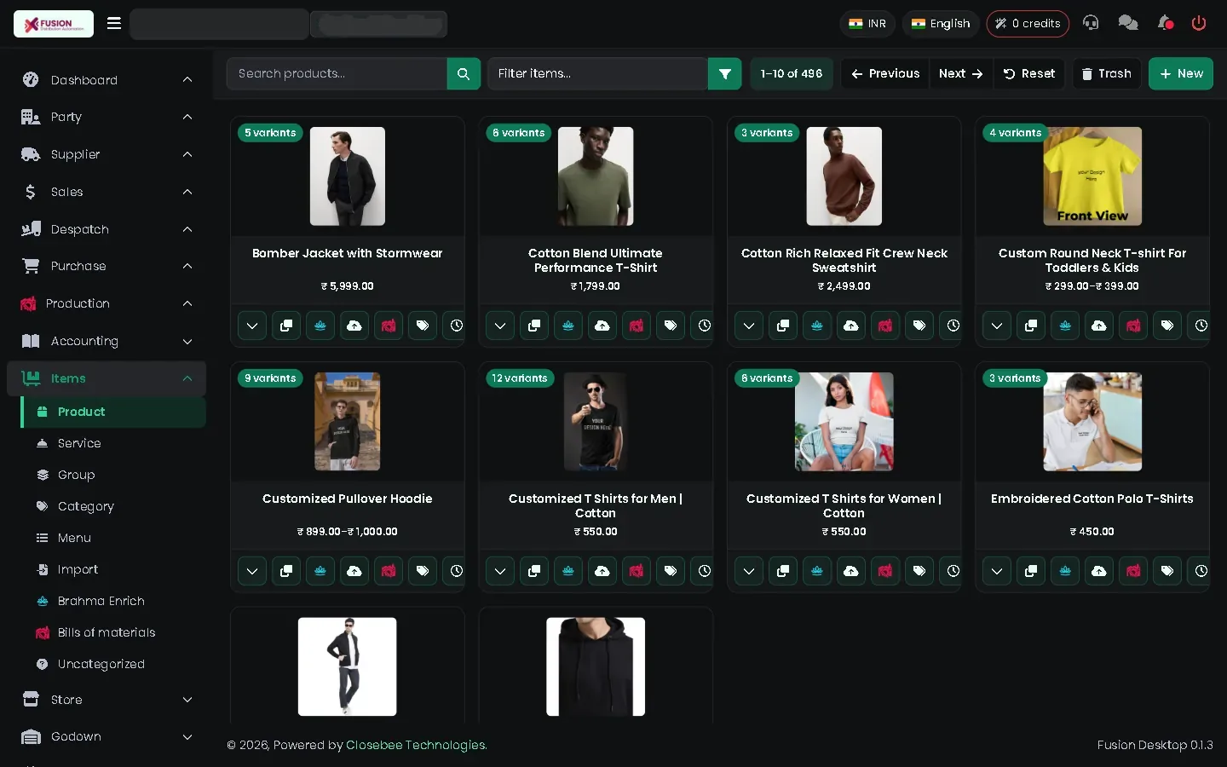The height and width of the screenshot is (767, 1227).
Task: Expand the Accounting sidebar section
Action: 107,341
